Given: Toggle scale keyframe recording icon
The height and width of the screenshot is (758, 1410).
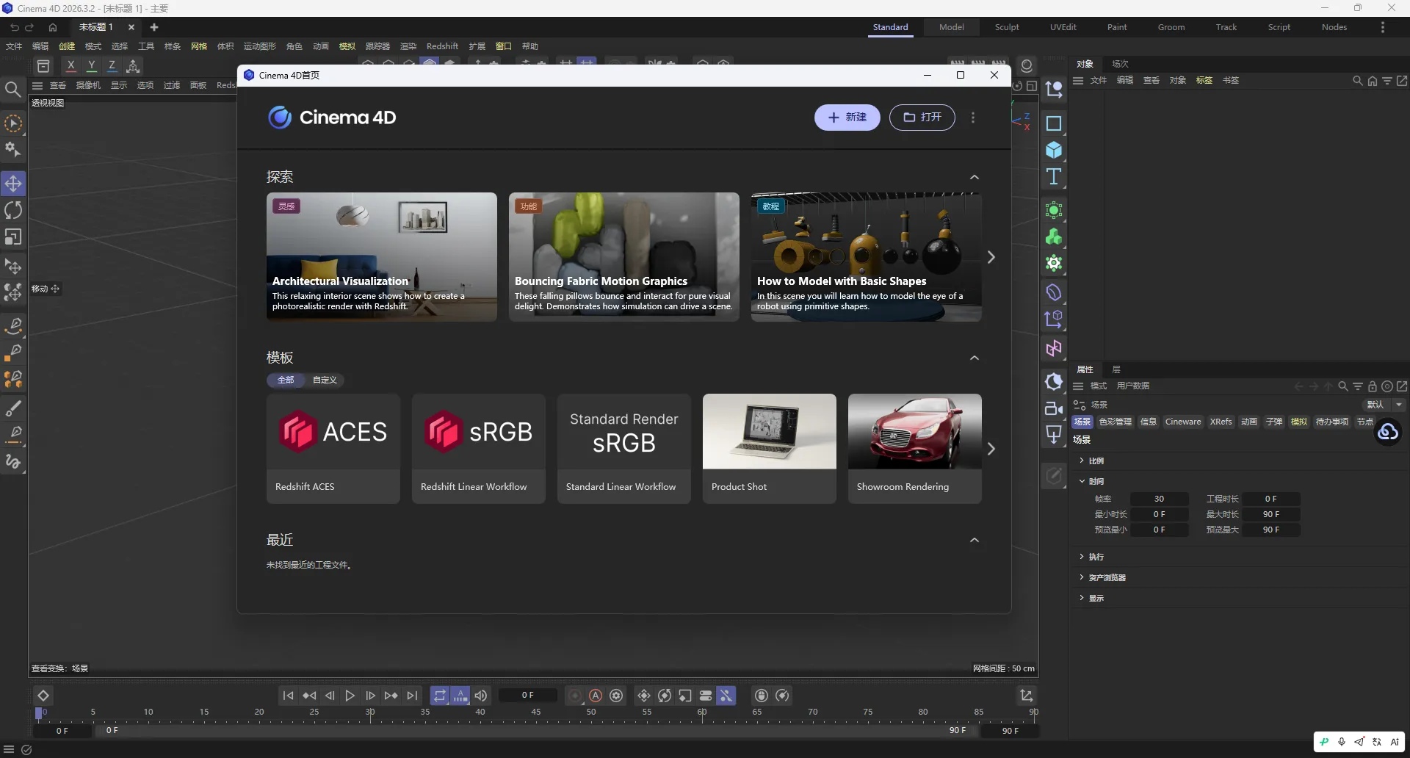Looking at the screenshot, I should click(685, 696).
